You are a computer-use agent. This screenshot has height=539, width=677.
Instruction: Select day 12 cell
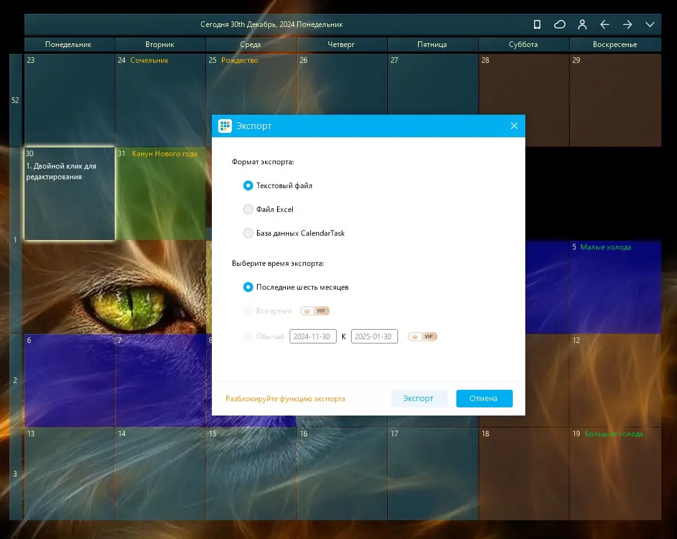616,380
